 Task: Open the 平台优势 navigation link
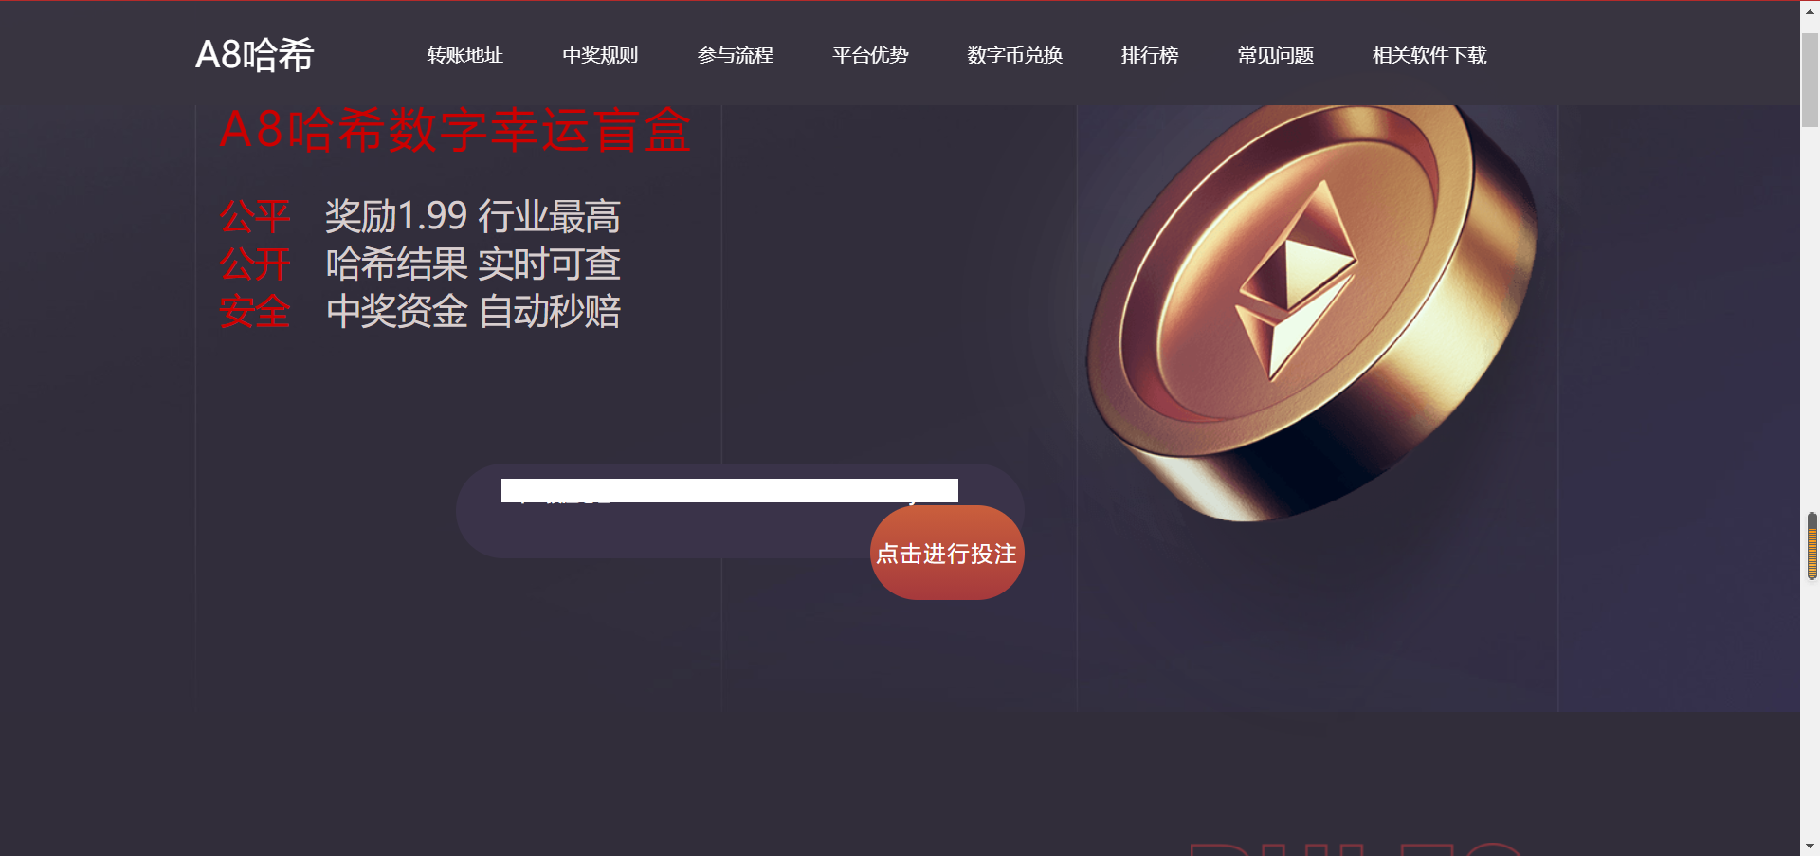[x=870, y=55]
